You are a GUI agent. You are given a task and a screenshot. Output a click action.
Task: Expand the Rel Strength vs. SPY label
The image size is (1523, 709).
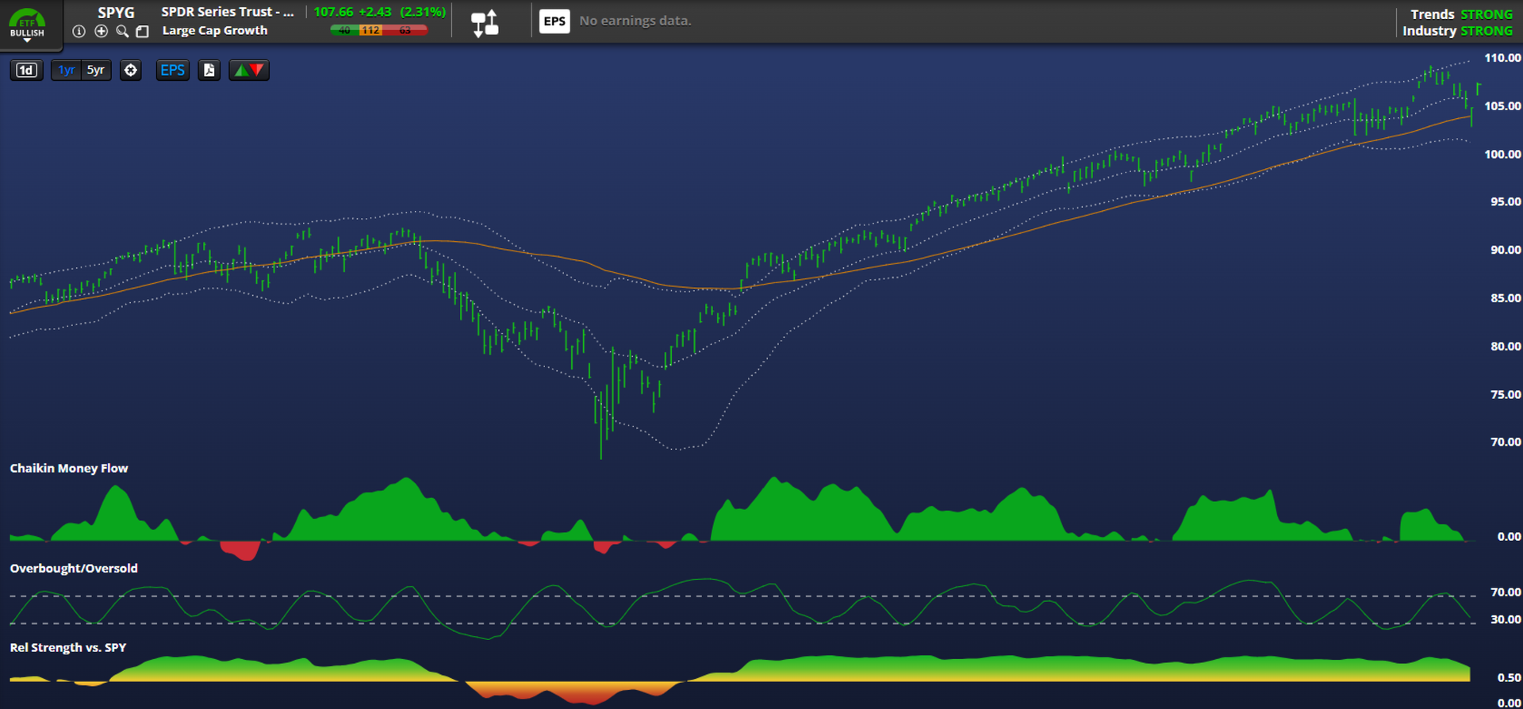tap(68, 648)
